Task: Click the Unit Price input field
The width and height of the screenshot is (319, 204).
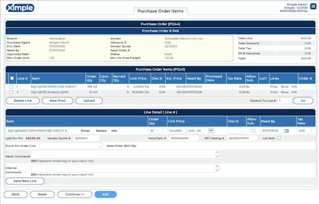Action: 177,131
